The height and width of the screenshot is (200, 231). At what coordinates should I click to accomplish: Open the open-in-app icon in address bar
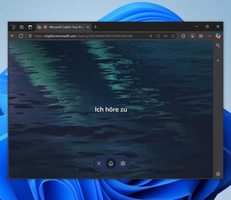tap(158, 36)
